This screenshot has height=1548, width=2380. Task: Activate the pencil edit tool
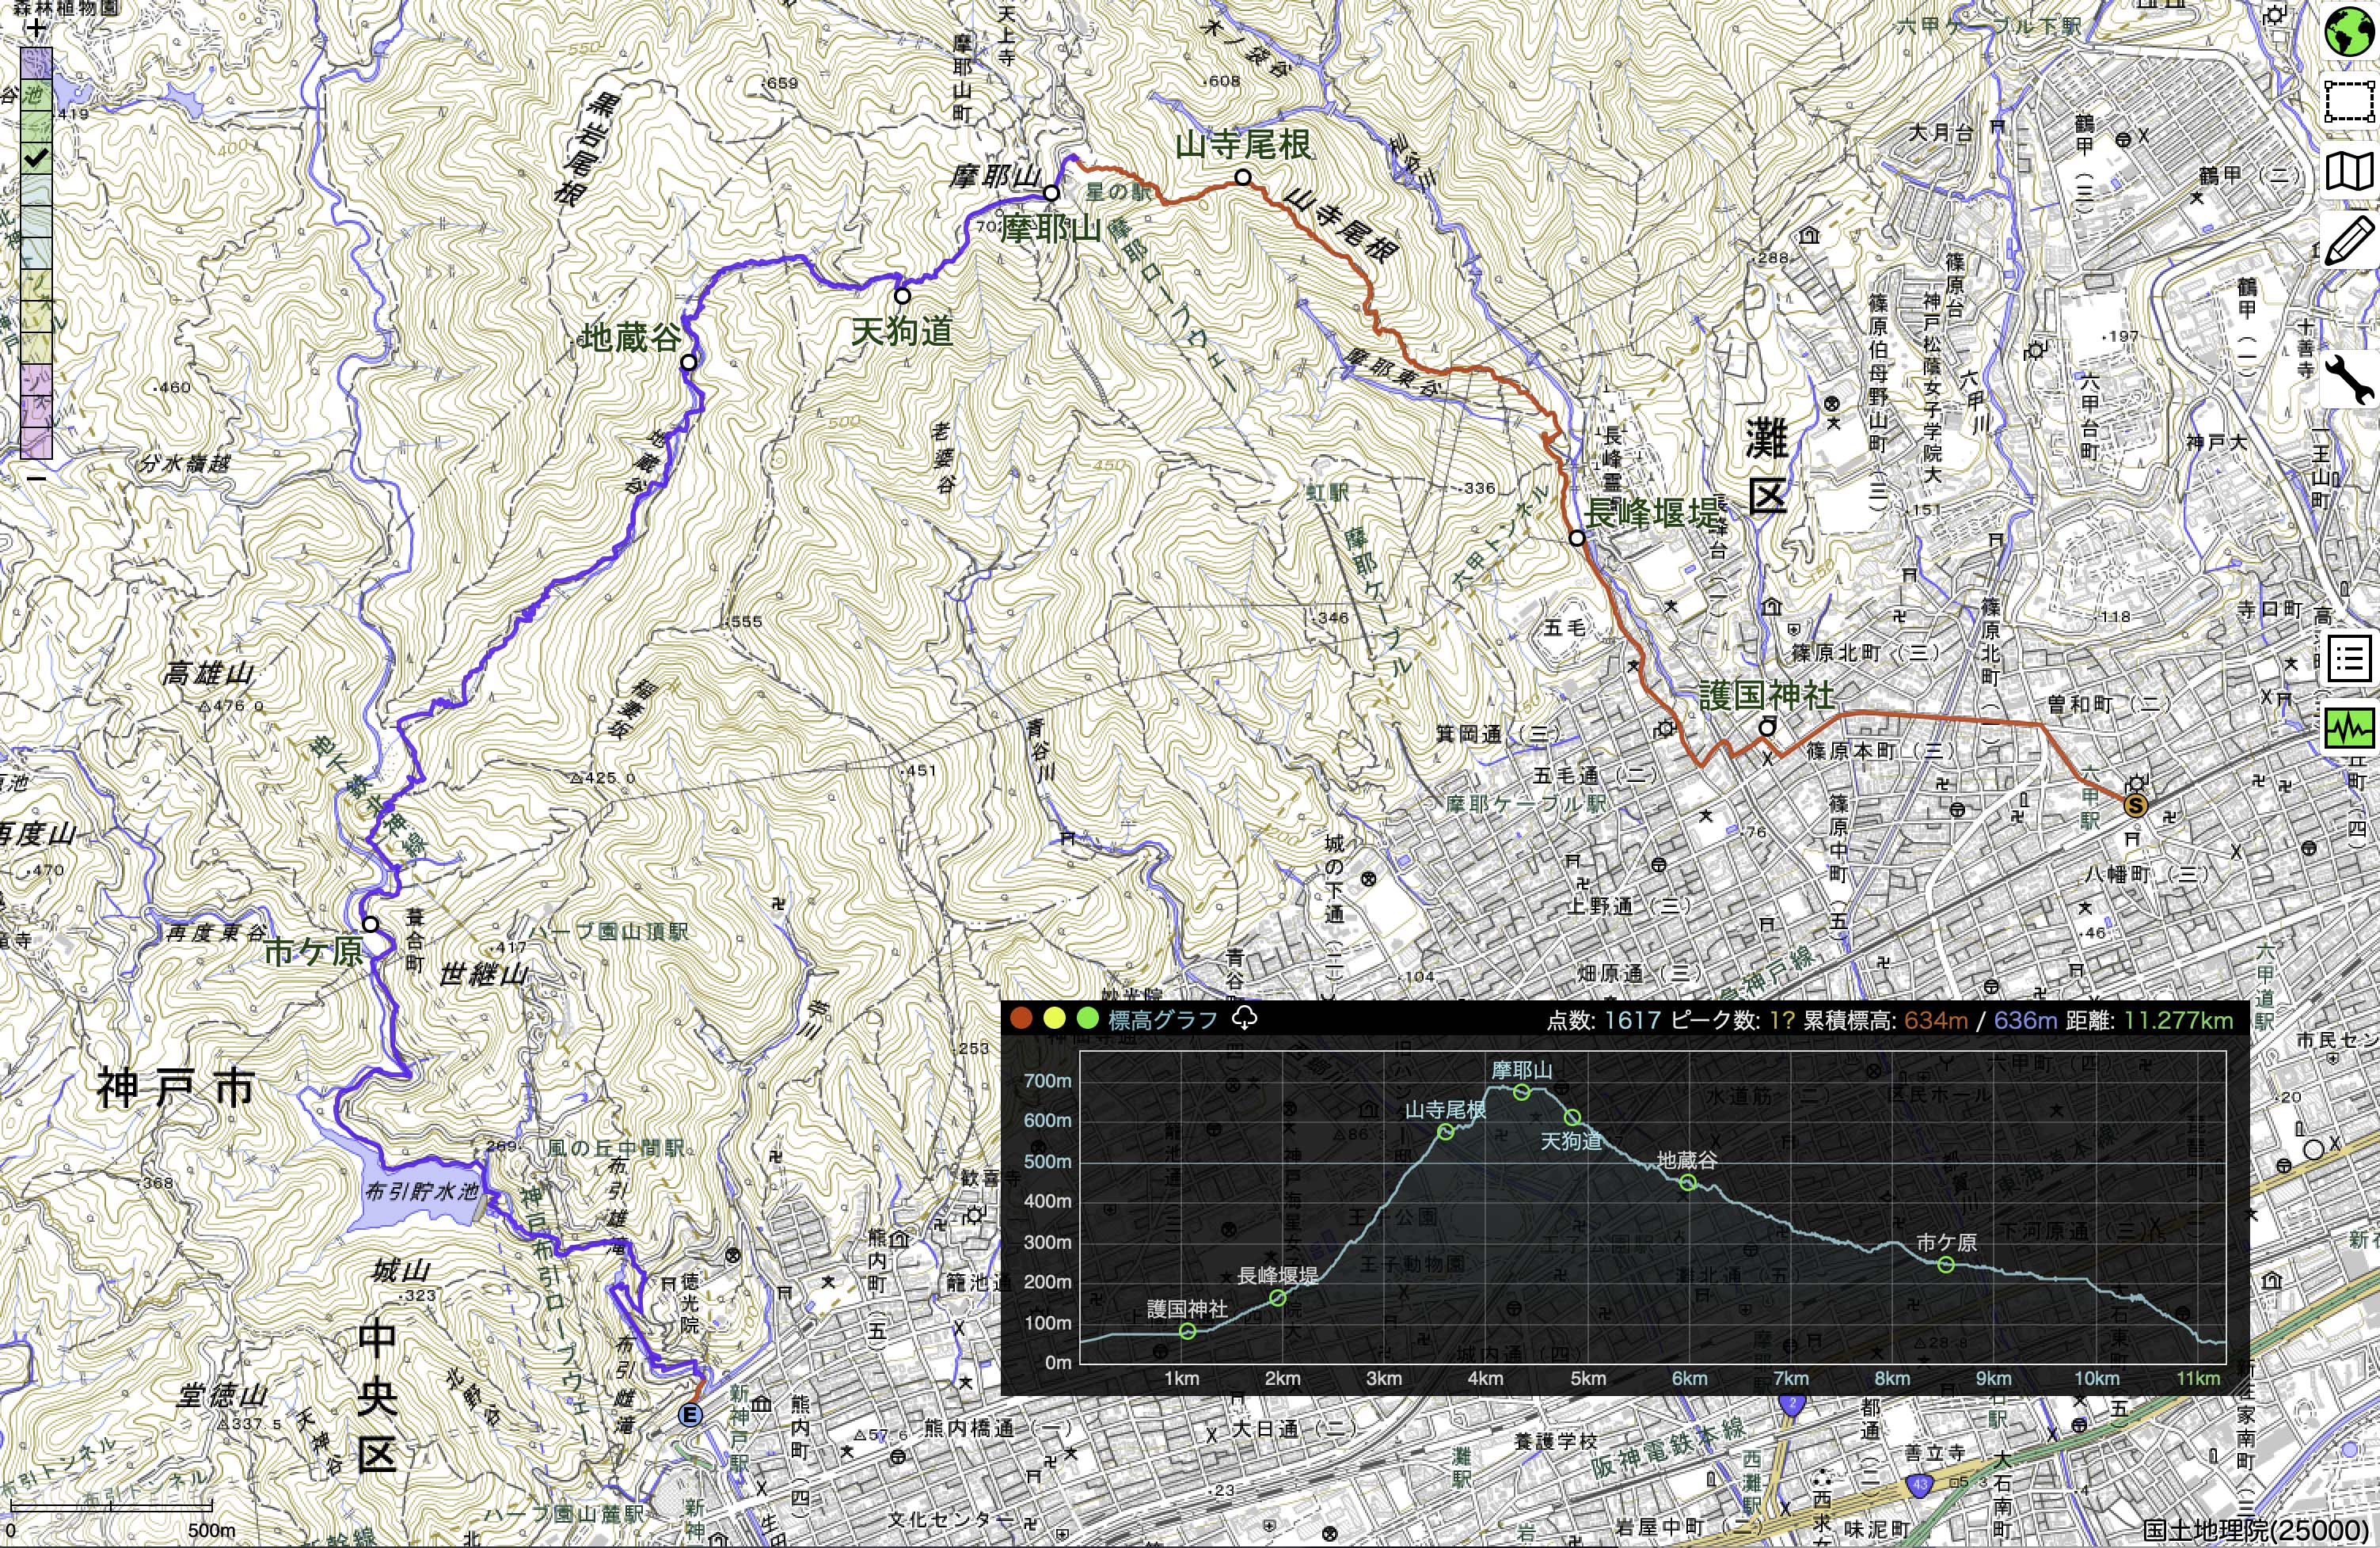(2349, 241)
